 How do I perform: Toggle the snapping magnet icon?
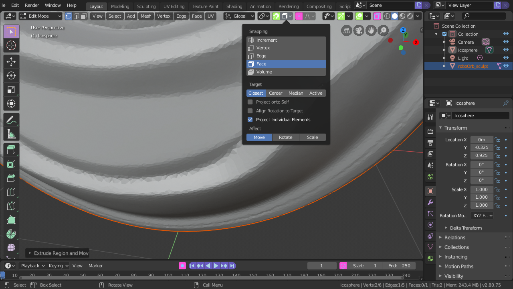[276, 16]
